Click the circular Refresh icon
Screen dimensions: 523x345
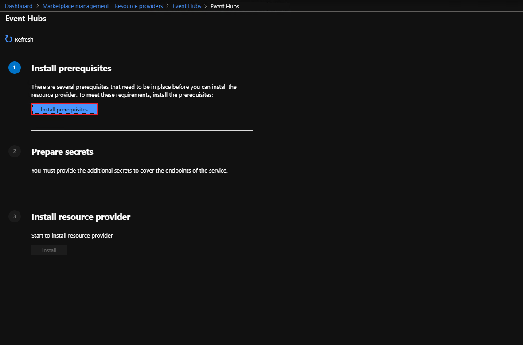pyautogui.click(x=8, y=39)
